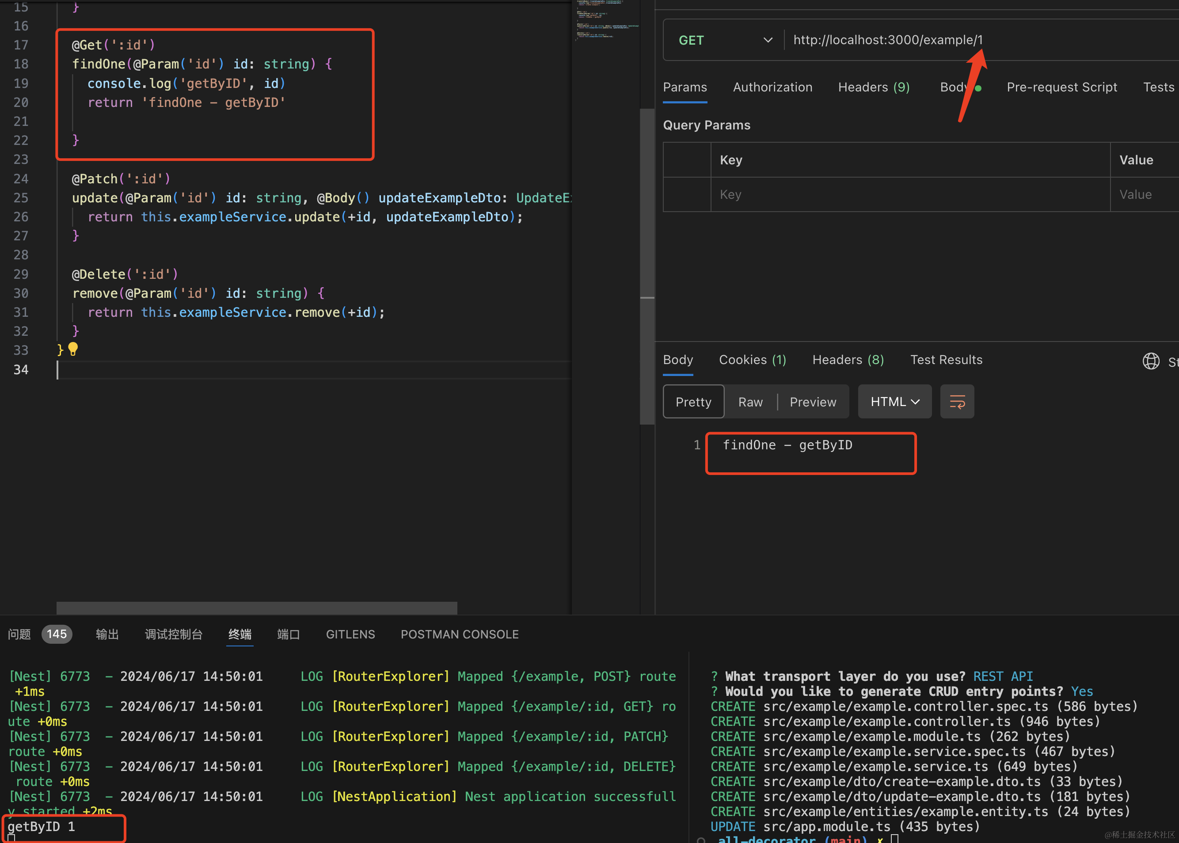Click the request URL field
The width and height of the screenshot is (1179, 843).
[x=981, y=40]
